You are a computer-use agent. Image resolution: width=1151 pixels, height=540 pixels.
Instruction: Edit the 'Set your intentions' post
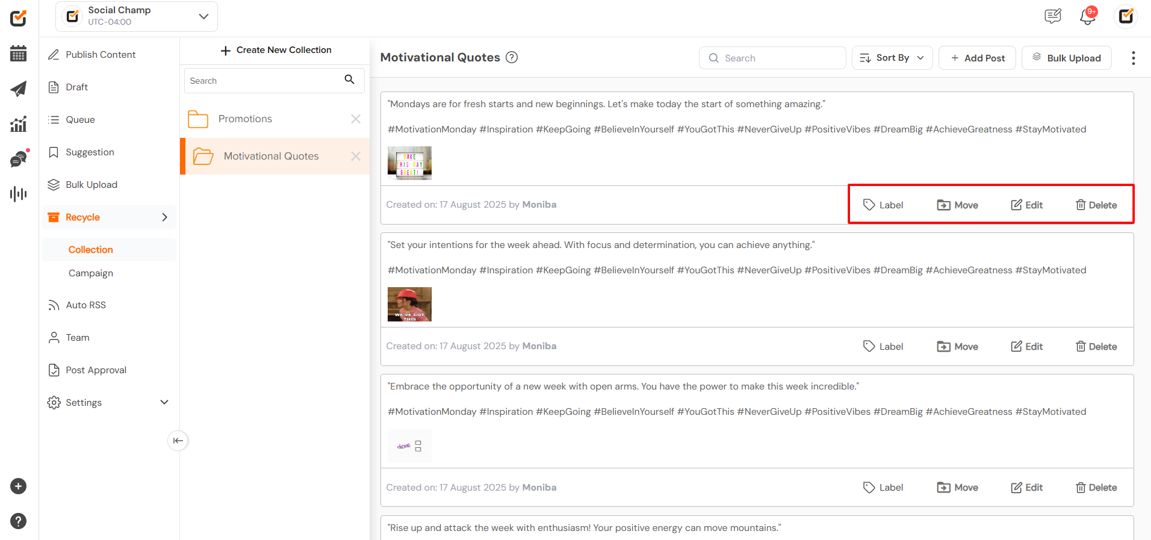pyautogui.click(x=1027, y=346)
